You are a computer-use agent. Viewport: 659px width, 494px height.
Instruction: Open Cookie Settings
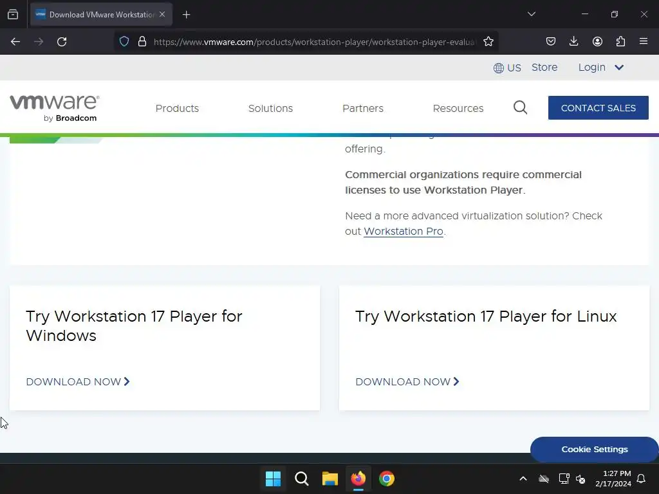[x=594, y=450]
